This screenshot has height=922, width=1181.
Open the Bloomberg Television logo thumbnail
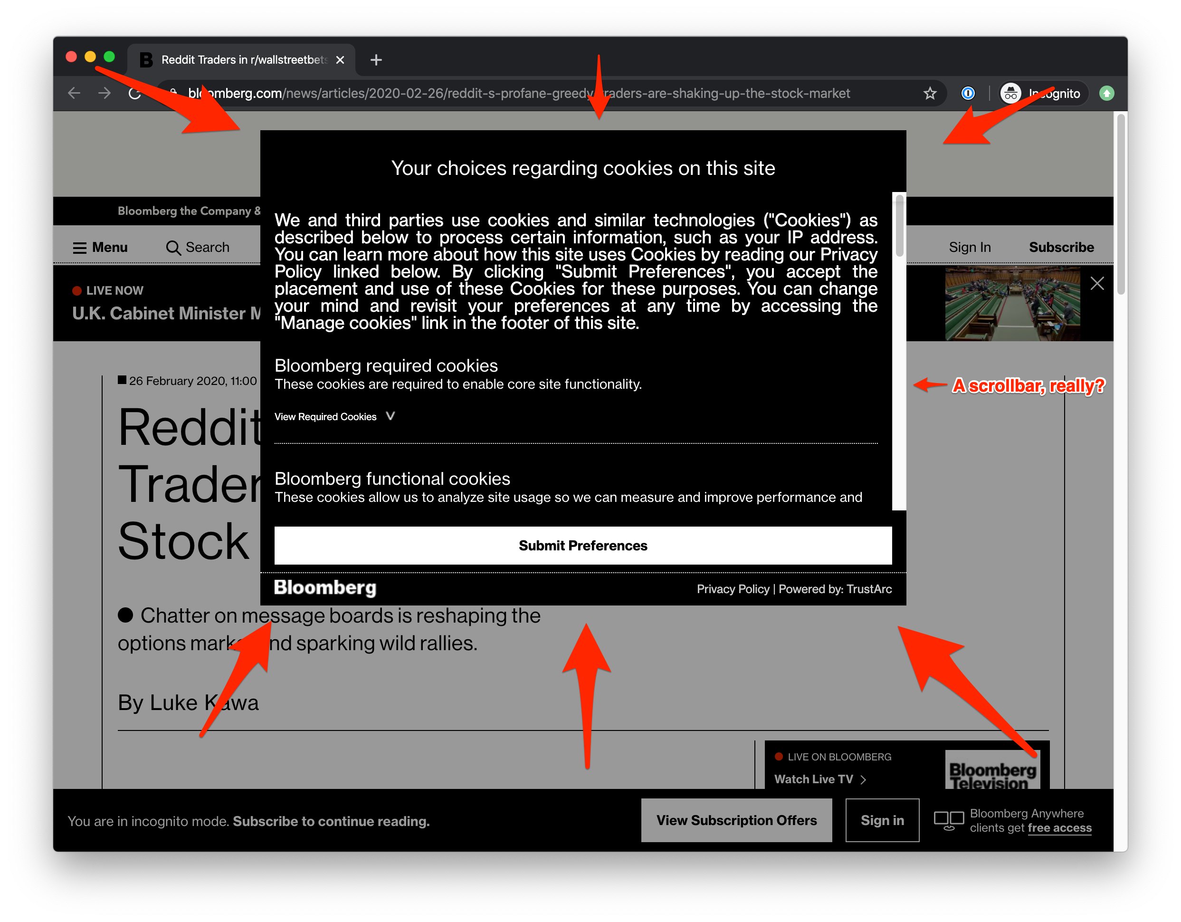coord(992,770)
